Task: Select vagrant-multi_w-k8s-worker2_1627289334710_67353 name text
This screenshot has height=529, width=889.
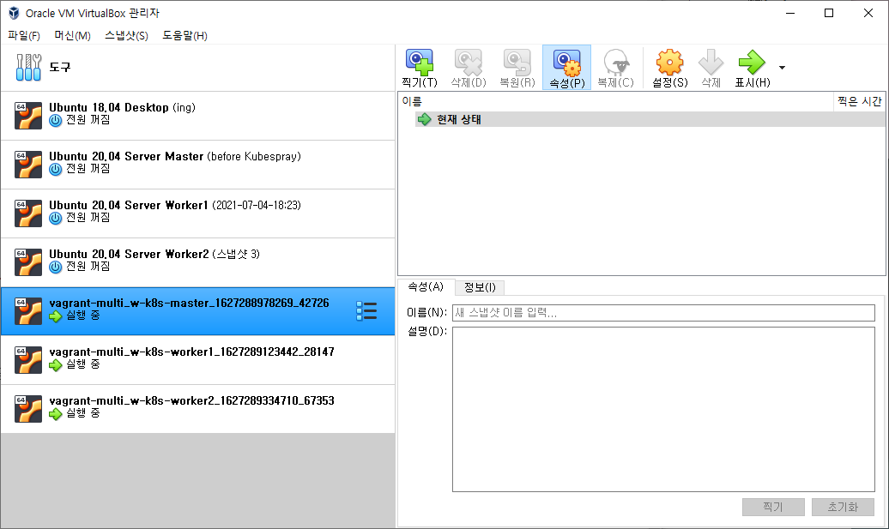Action: [x=191, y=400]
